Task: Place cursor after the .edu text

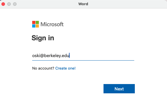Action: [70, 56]
